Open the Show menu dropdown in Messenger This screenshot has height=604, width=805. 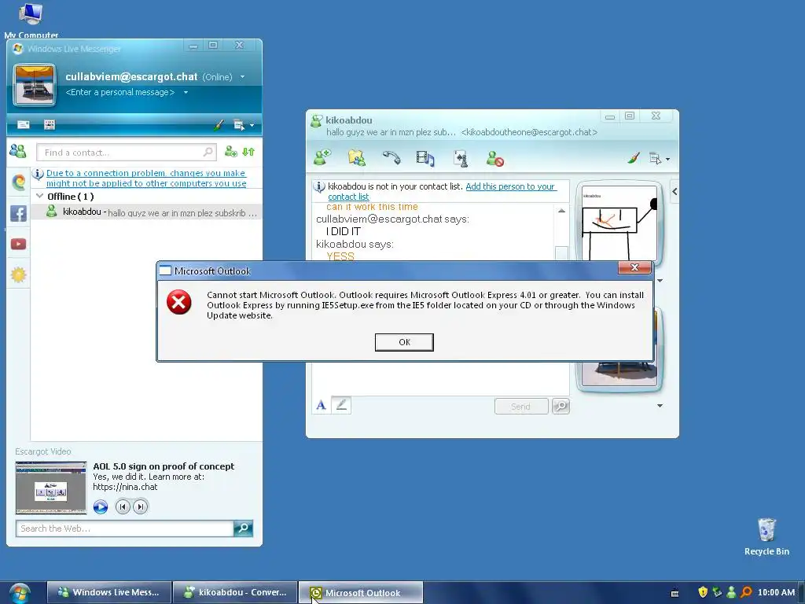[x=244, y=125]
